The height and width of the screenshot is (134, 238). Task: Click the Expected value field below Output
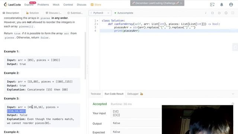tap(136, 132)
